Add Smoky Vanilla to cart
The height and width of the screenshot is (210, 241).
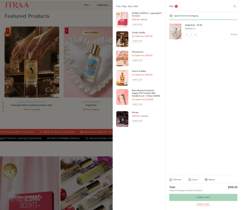(x=137, y=41)
